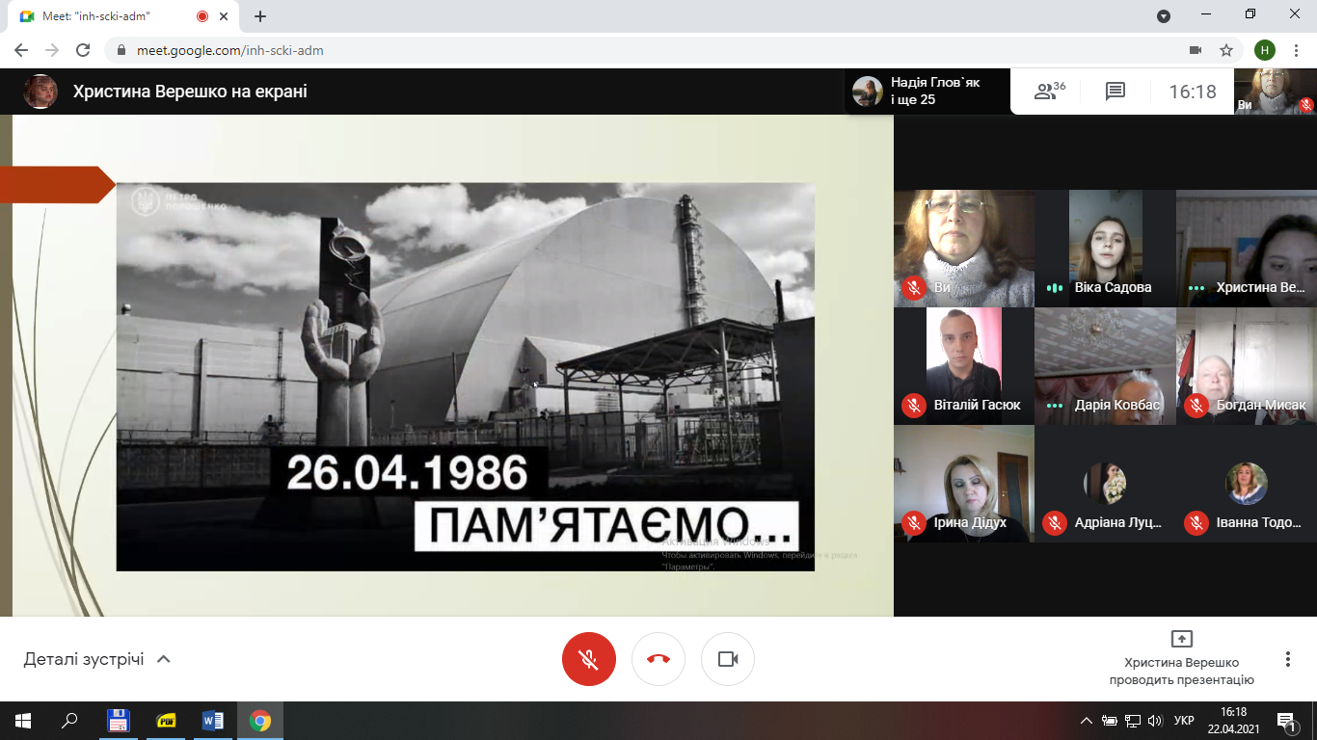Open a new browser tab
The width and height of the screenshot is (1317, 740).
coord(260,16)
